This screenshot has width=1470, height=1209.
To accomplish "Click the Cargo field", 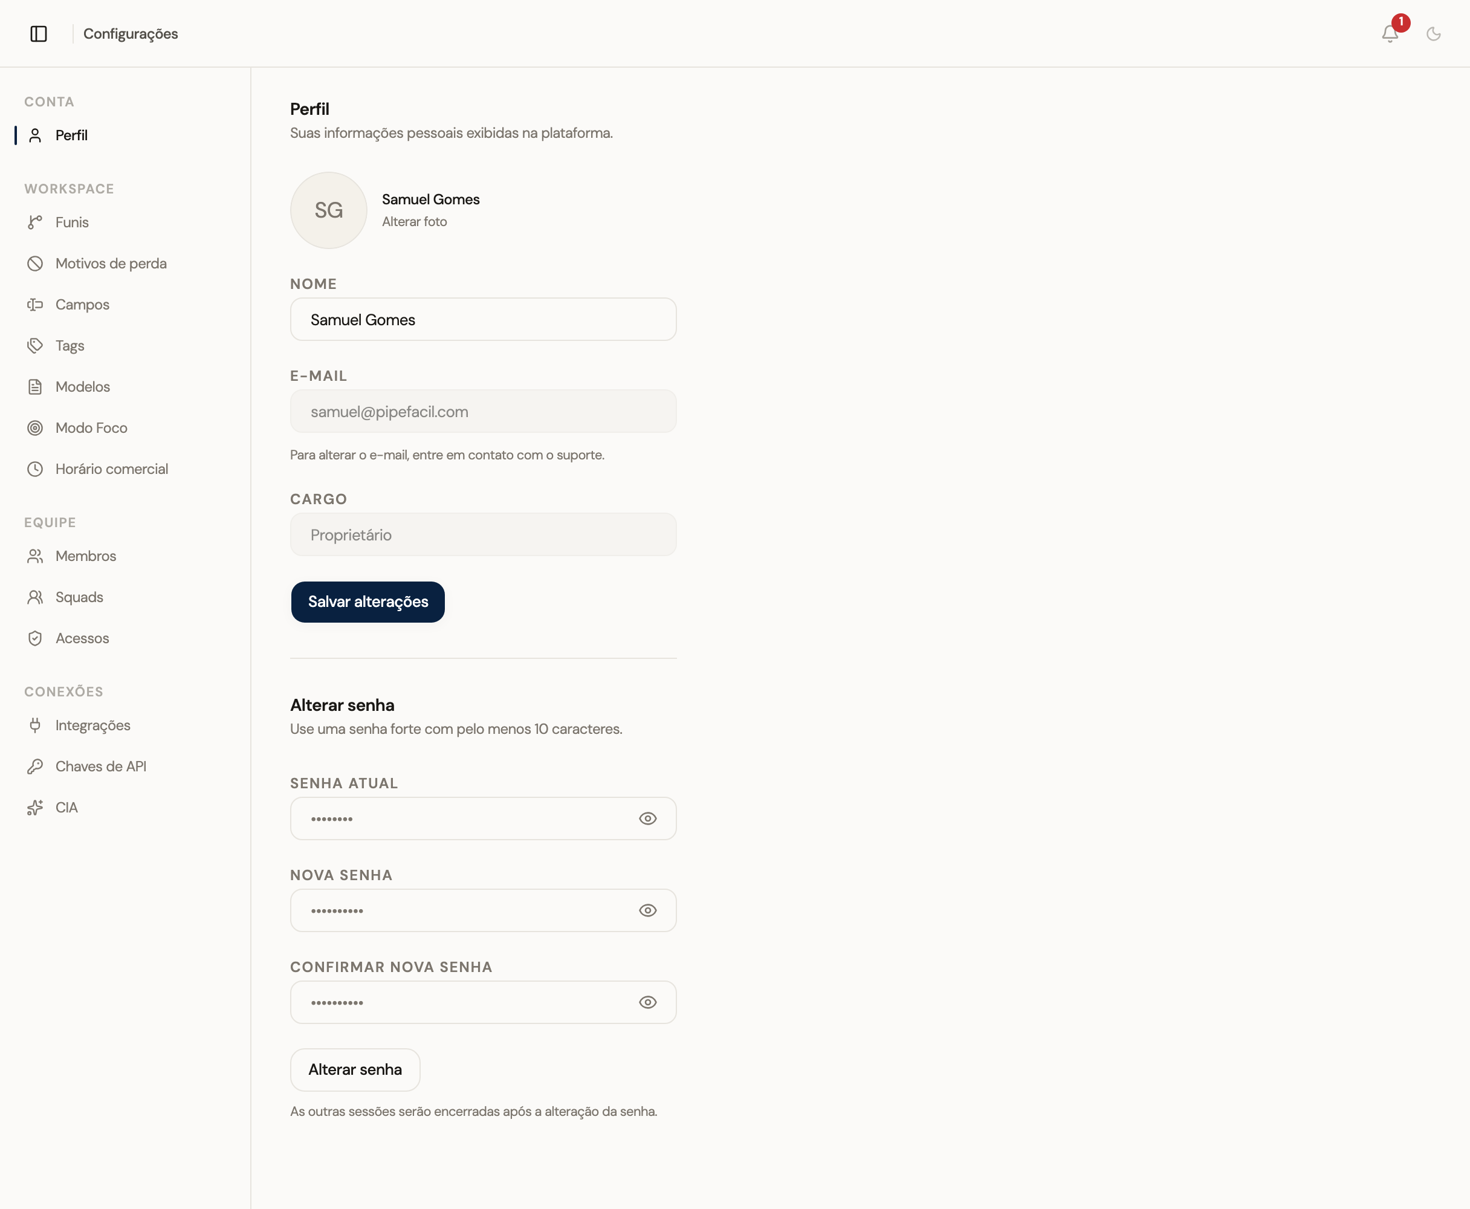I will click(x=484, y=535).
